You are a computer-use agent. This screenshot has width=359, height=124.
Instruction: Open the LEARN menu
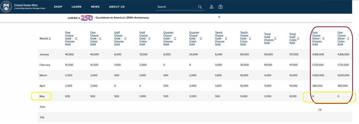click(77, 7)
